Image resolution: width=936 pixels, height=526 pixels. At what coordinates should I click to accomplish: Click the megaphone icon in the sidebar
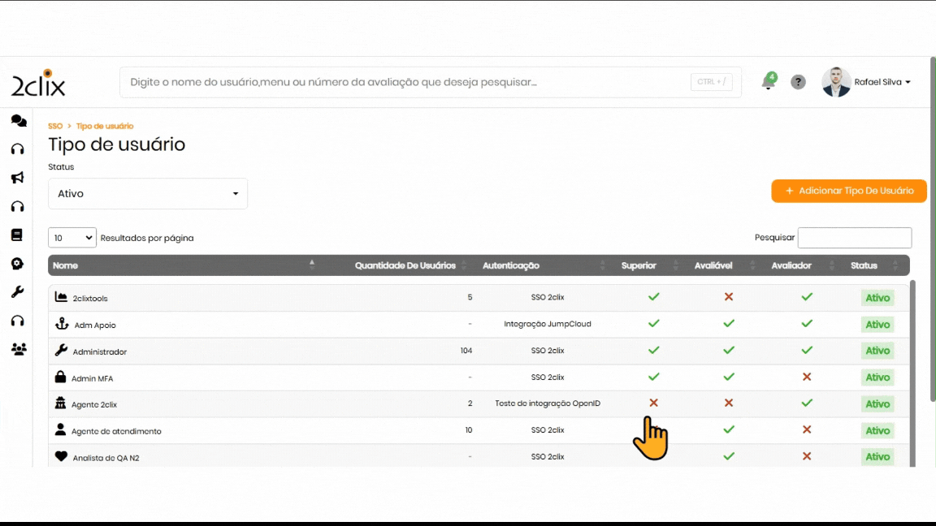tap(17, 178)
